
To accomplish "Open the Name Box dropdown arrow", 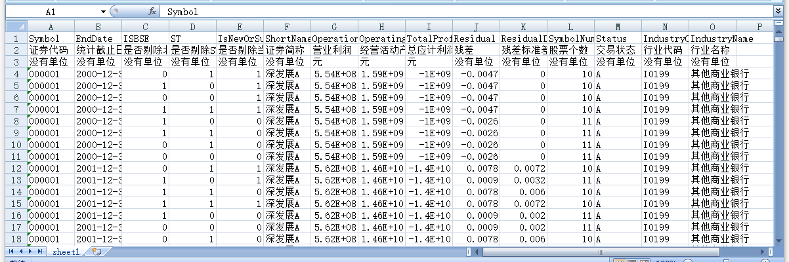I will click(x=104, y=12).
